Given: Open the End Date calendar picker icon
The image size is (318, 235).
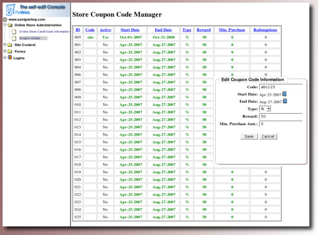Looking at the screenshot, I should [285, 101].
